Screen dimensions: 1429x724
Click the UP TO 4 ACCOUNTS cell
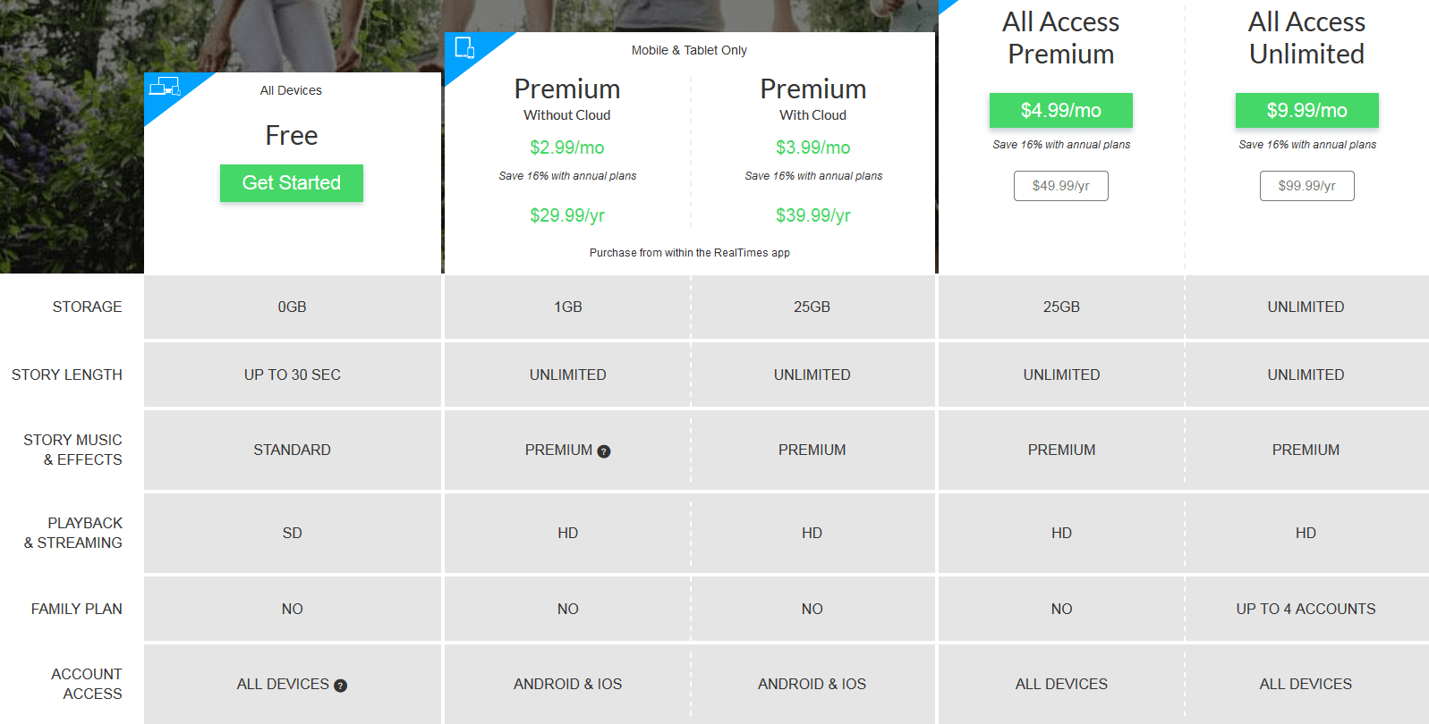point(1306,609)
